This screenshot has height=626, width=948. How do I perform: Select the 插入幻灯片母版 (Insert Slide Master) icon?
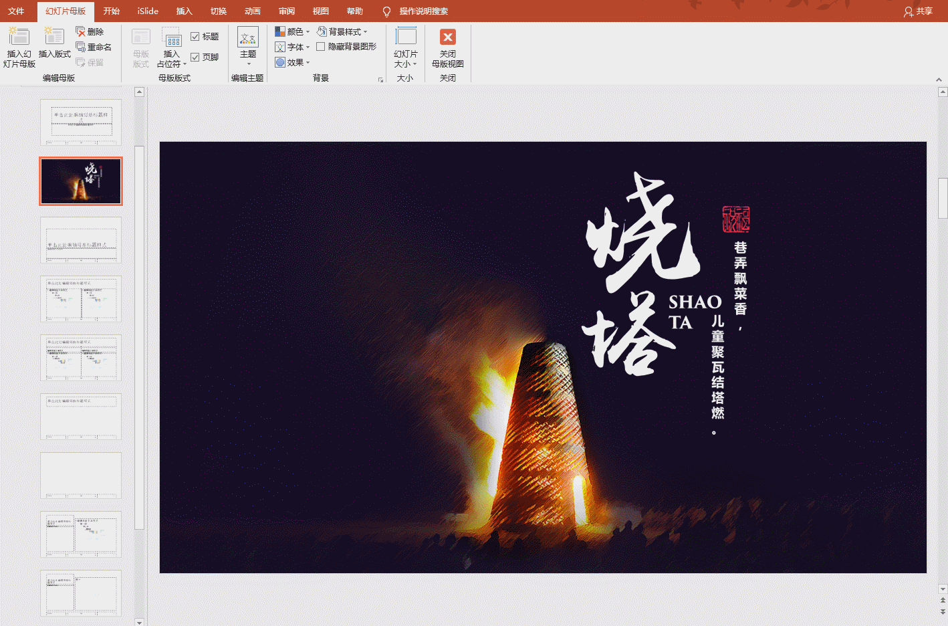[19, 45]
